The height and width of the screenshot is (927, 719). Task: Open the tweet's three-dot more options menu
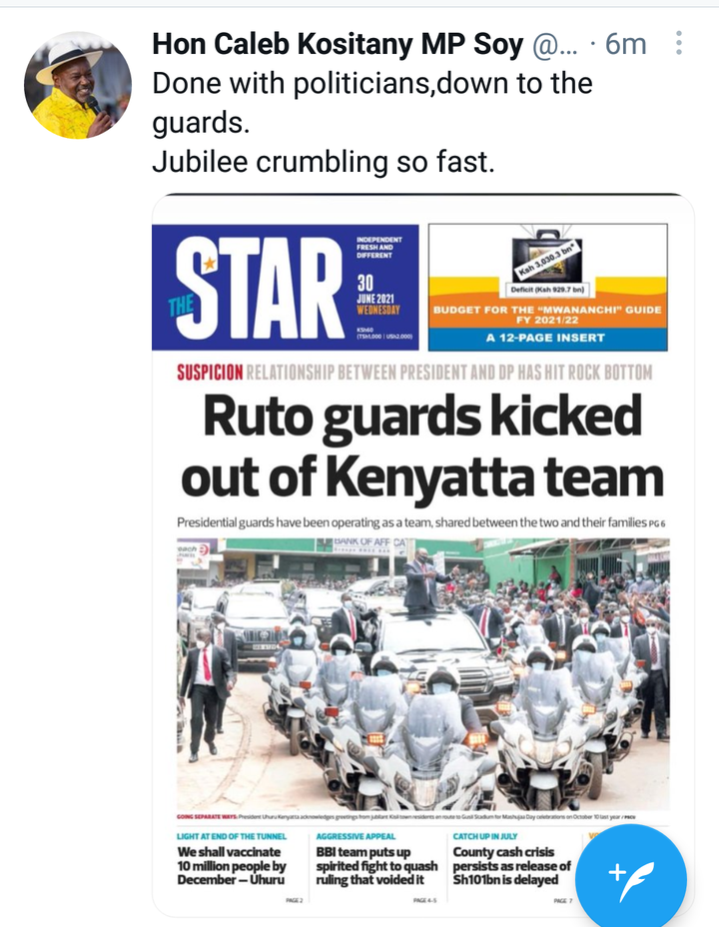[x=679, y=43]
